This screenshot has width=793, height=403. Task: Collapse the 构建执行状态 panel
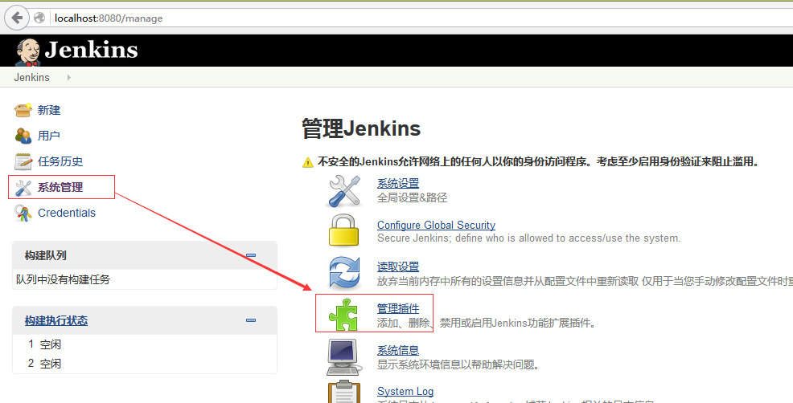[251, 320]
